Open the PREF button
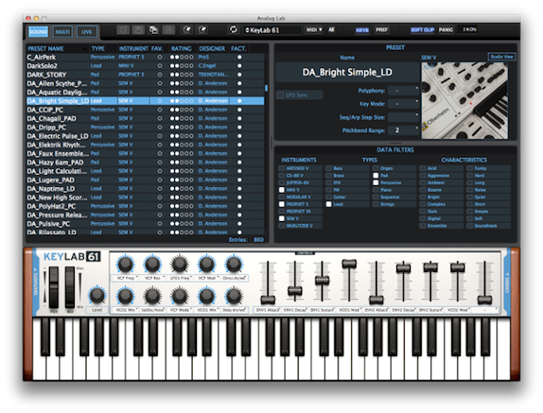 pos(382,31)
